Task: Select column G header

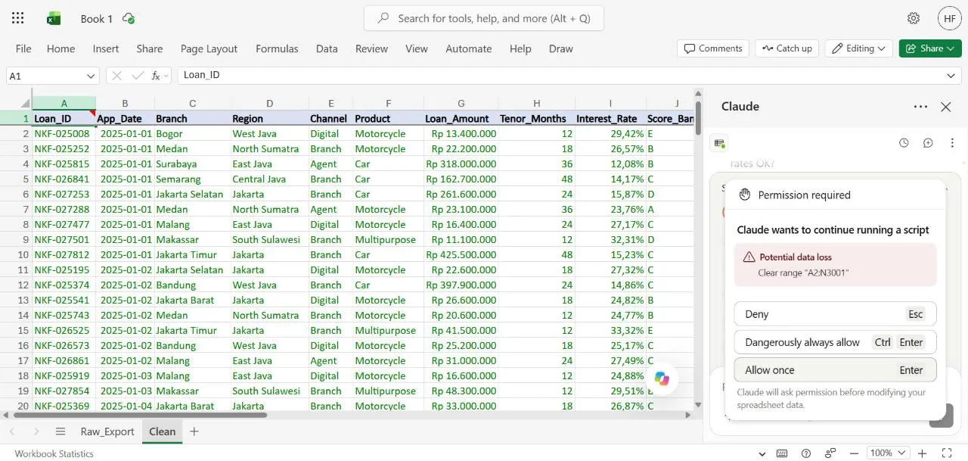Action: tap(461, 104)
